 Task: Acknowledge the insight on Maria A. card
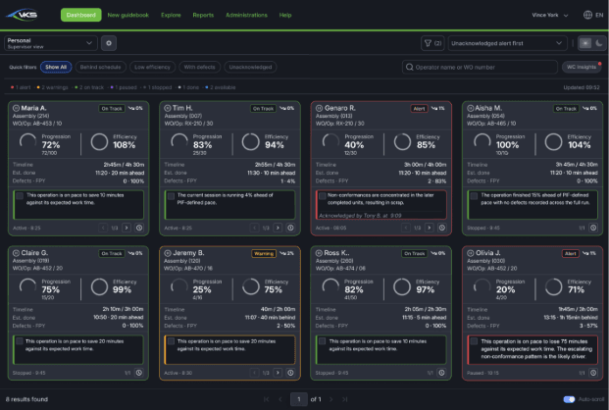pos(20,196)
